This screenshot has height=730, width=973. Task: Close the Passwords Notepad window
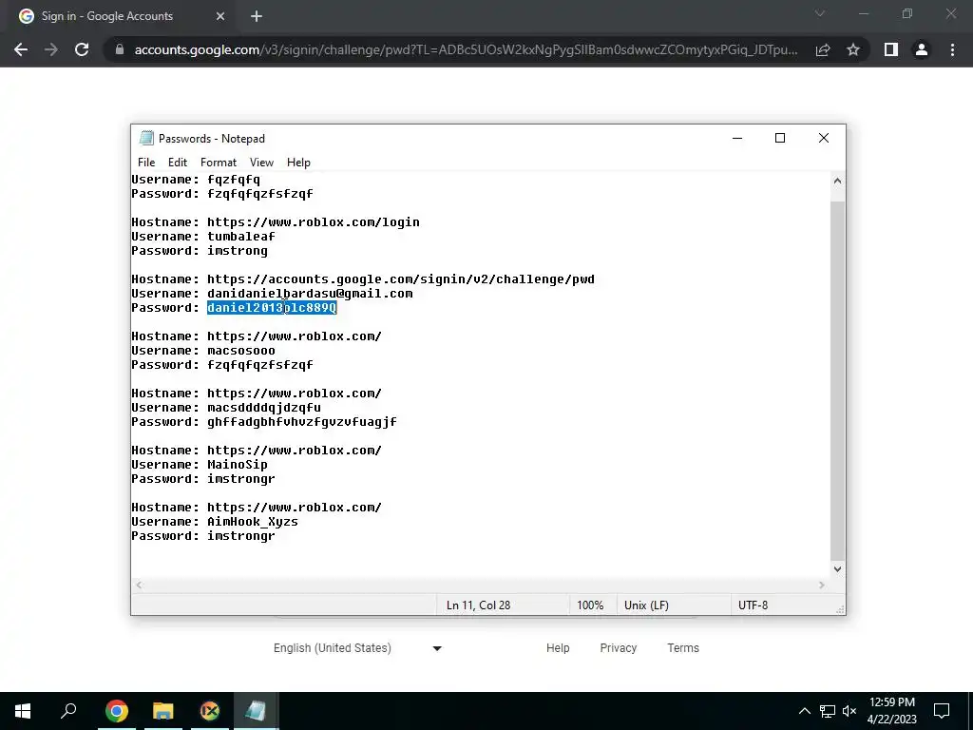click(x=824, y=138)
